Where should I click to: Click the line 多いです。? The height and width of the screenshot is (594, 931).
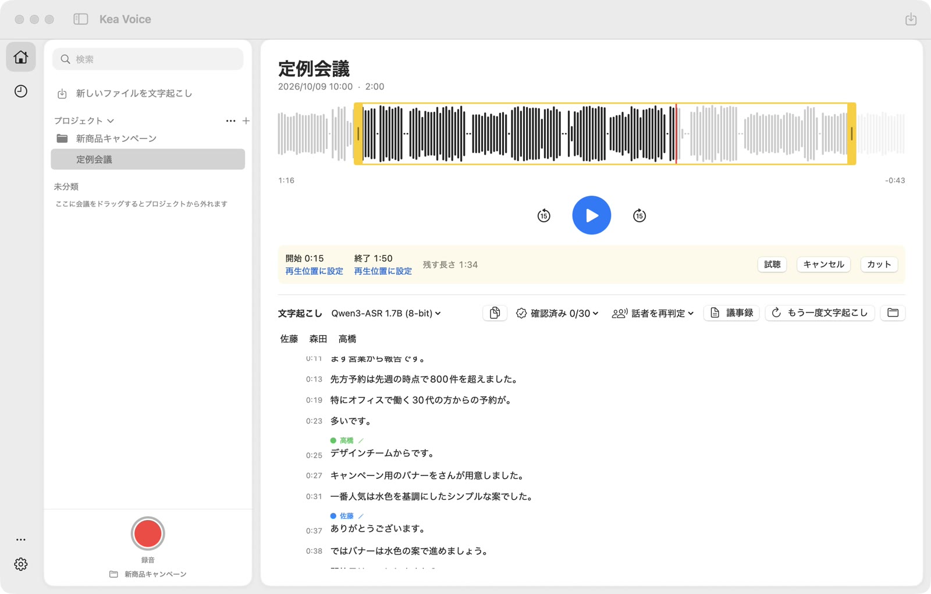tap(351, 421)
